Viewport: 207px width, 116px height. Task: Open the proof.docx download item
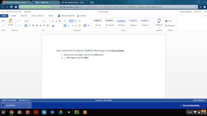pyautogui.click(x=15, y=105)
